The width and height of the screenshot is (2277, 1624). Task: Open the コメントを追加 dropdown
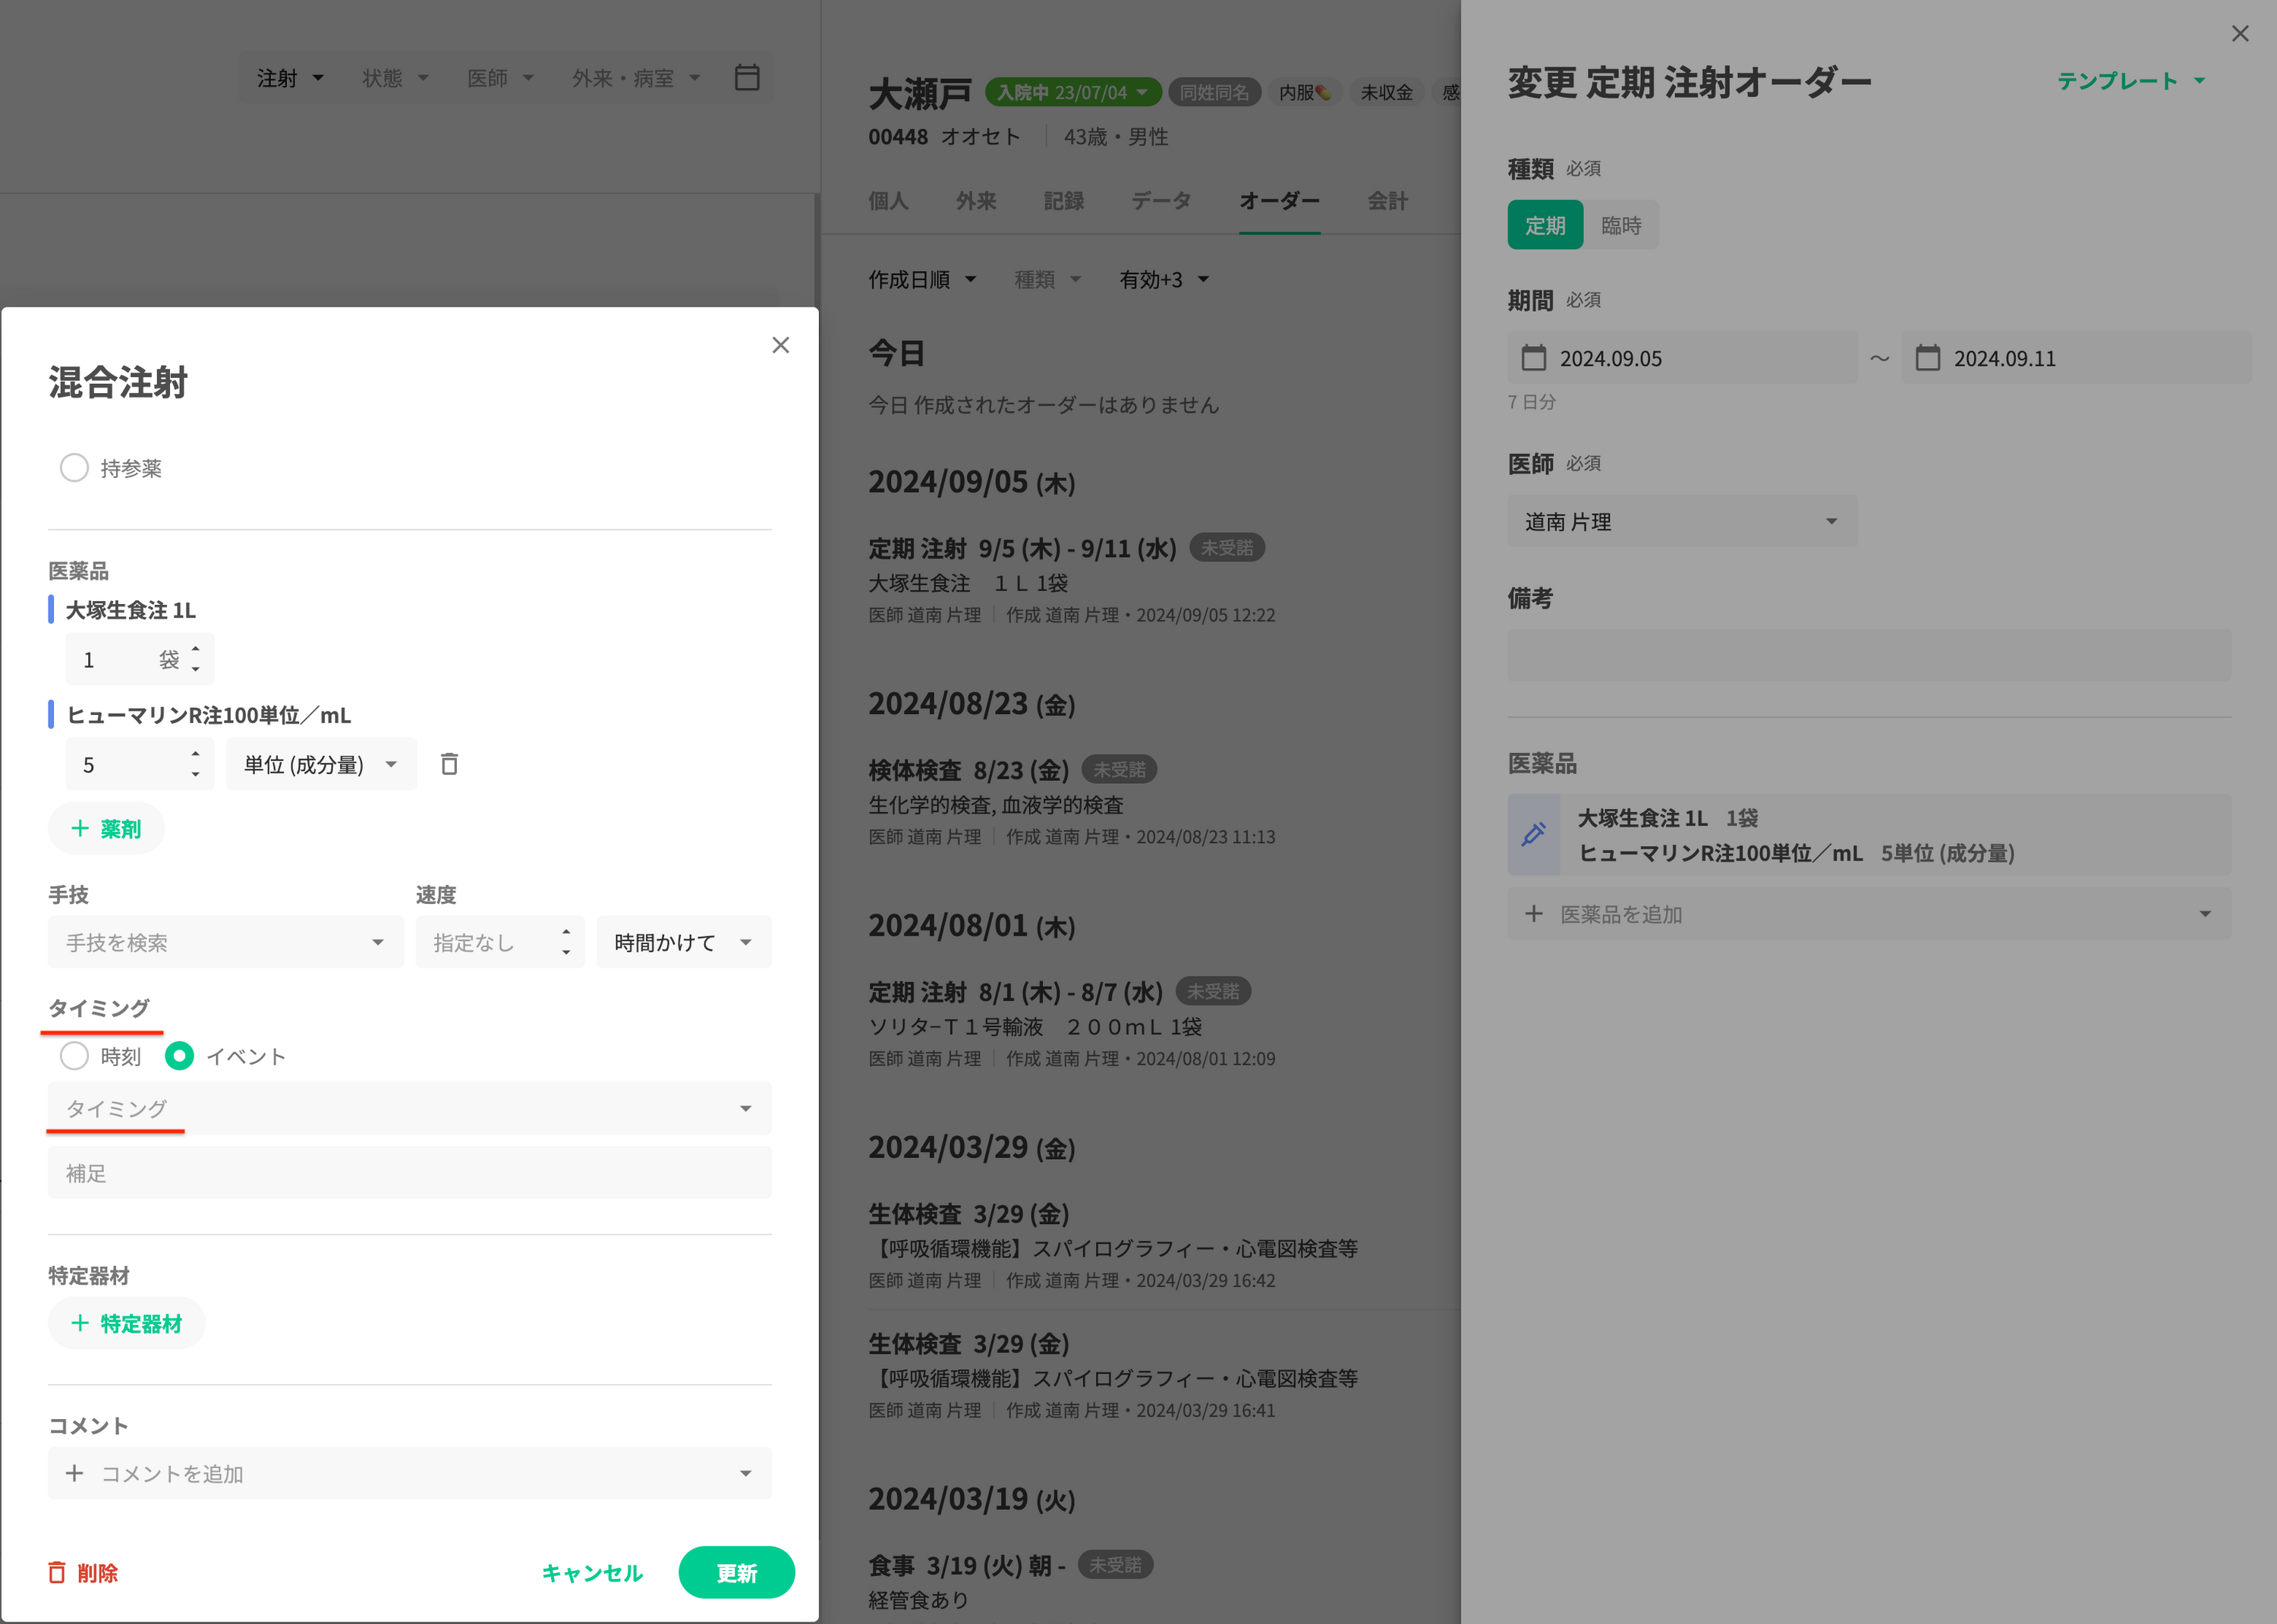[409, 1473]
